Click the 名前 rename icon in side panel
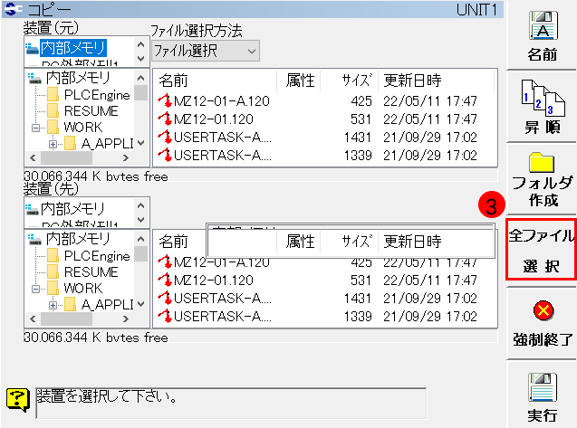 coord(543,25)
